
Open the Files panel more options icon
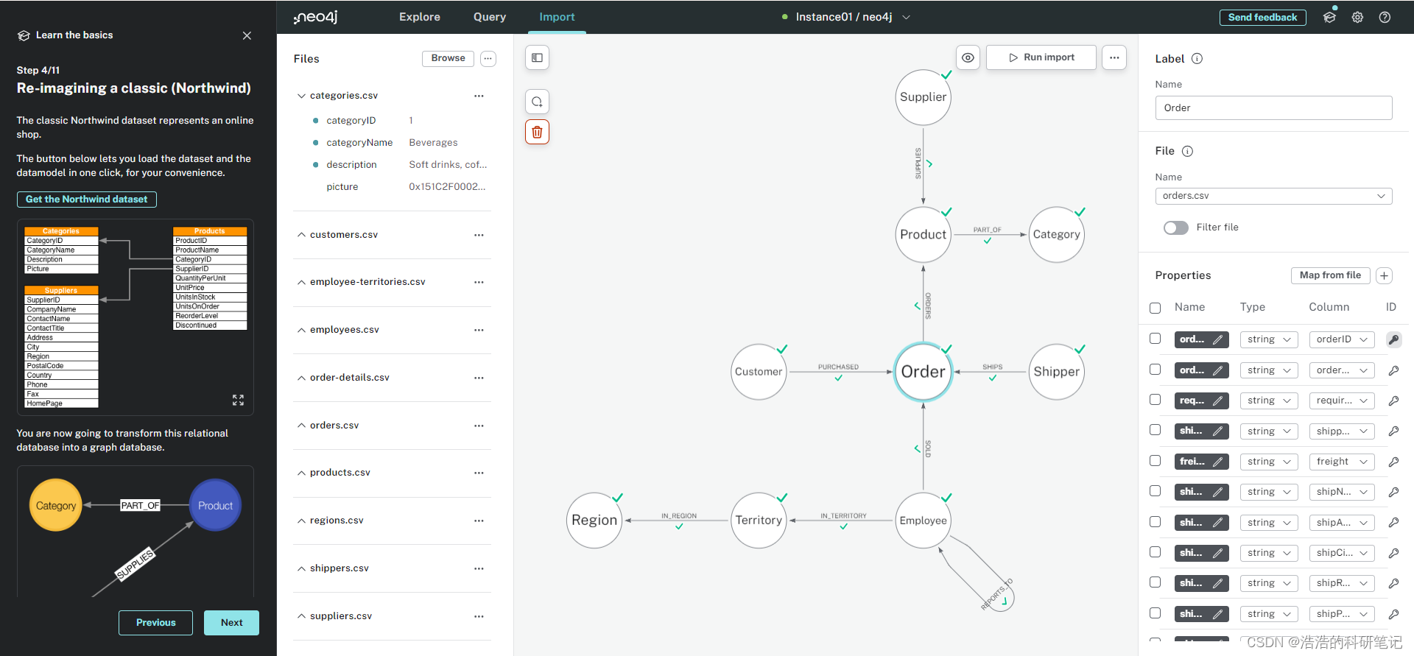(x=488, y=59)
